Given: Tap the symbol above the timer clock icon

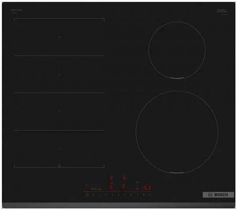Looking at the screenshot, I should [137, 182].
